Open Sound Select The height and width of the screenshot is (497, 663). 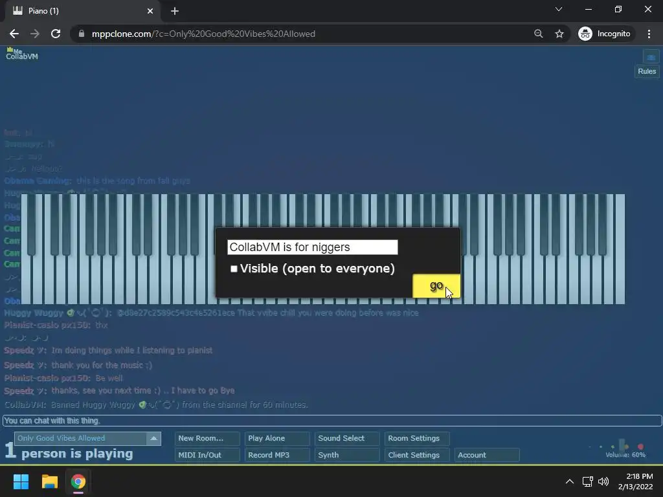(347, 438)
